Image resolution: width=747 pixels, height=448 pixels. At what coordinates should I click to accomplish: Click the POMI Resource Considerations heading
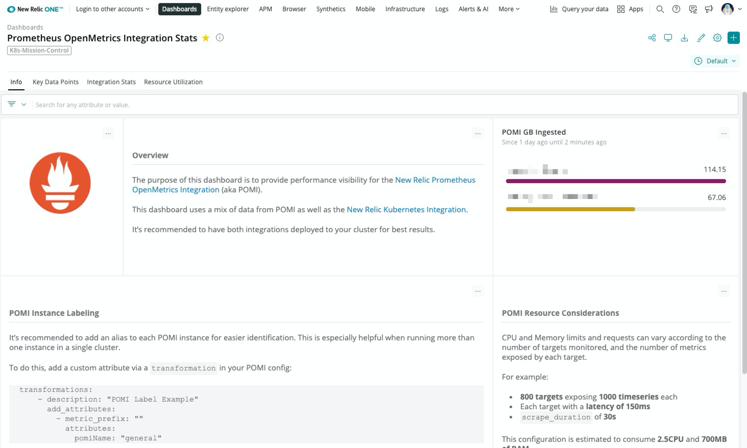pyautogui.click(x=560, y=313)
